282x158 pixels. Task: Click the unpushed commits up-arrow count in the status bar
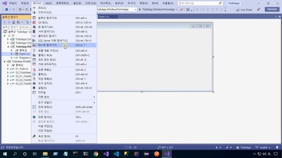(219, 147)
